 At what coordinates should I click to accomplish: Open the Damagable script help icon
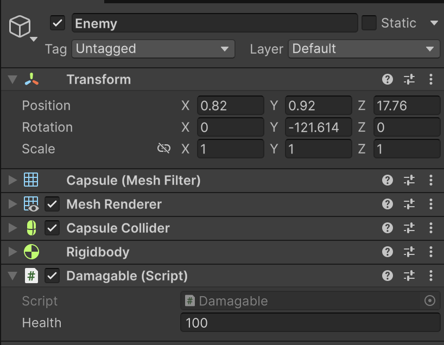(388, 276)
